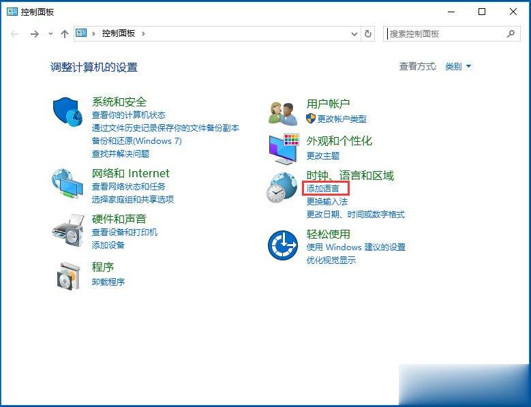Open recent locations dropdown arrow

pos(51,34)
